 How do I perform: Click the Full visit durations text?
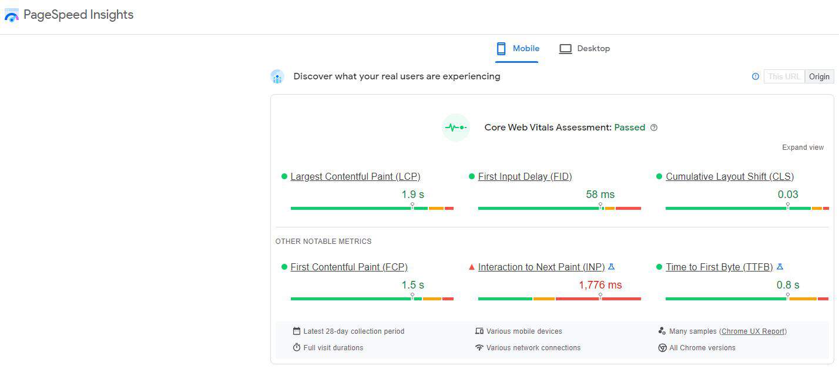(333, 348)
